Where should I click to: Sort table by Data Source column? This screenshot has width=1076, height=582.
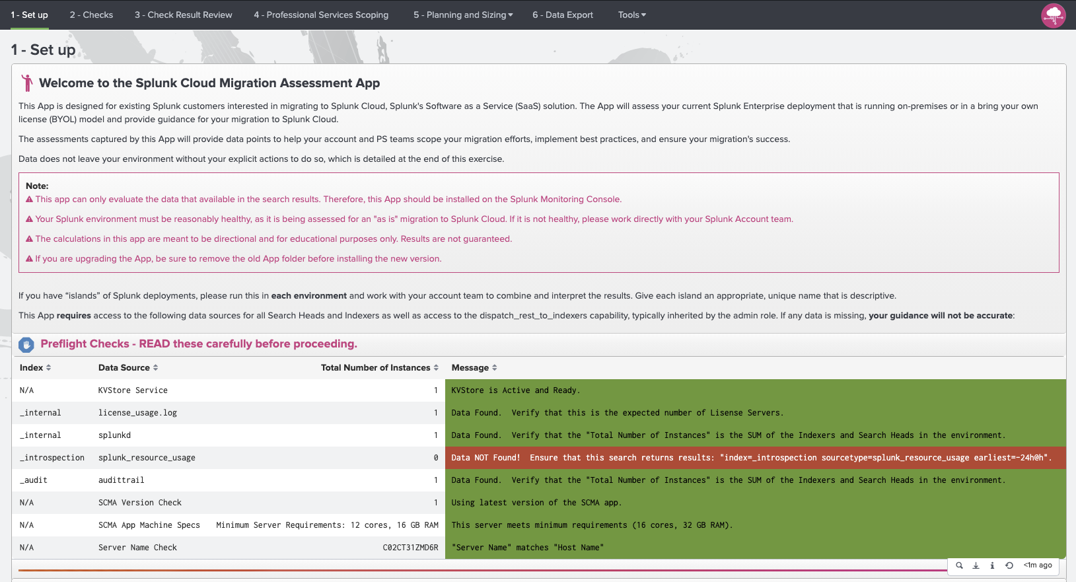(x=128, y=368)
